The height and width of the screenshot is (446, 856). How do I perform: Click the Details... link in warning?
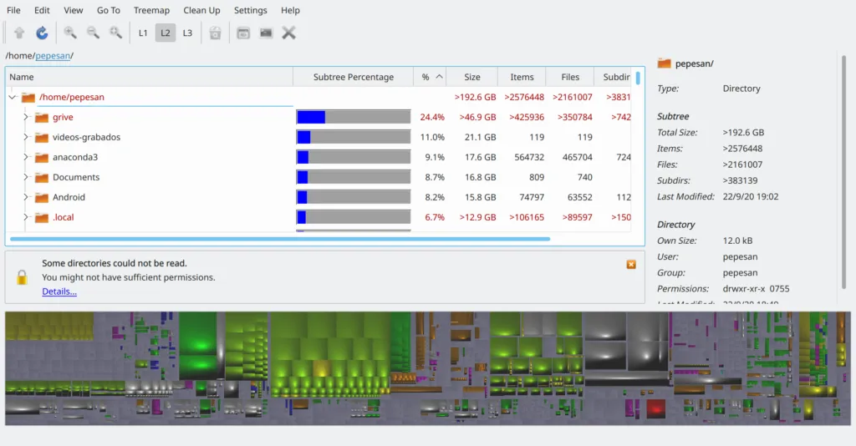(59, 291)
